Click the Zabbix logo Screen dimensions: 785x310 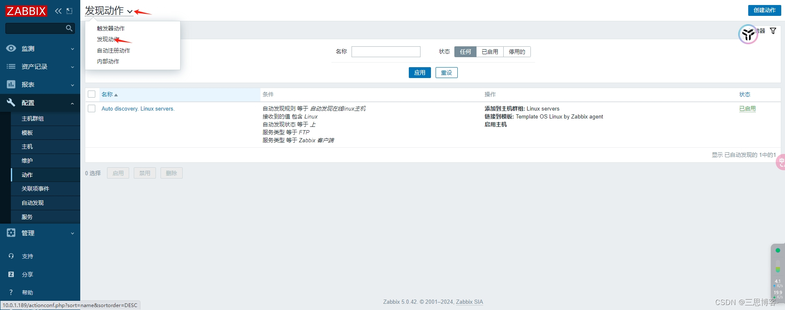tap(26, 11)
